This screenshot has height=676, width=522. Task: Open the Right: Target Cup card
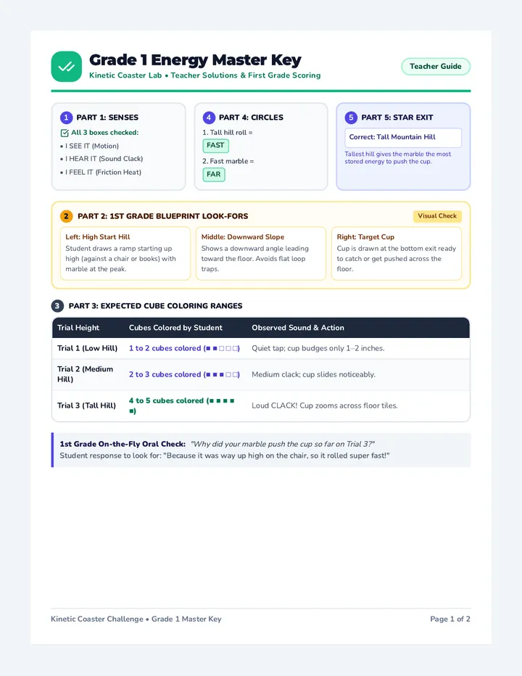coord(397,253)
